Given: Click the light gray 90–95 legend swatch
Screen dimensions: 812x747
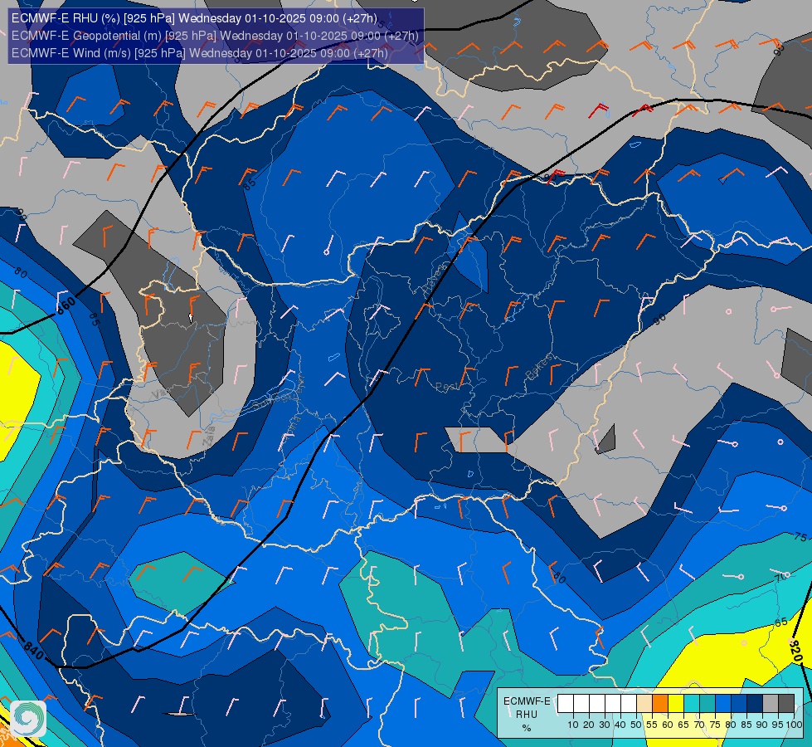Looking at the screenshot, I should [771, 703].
